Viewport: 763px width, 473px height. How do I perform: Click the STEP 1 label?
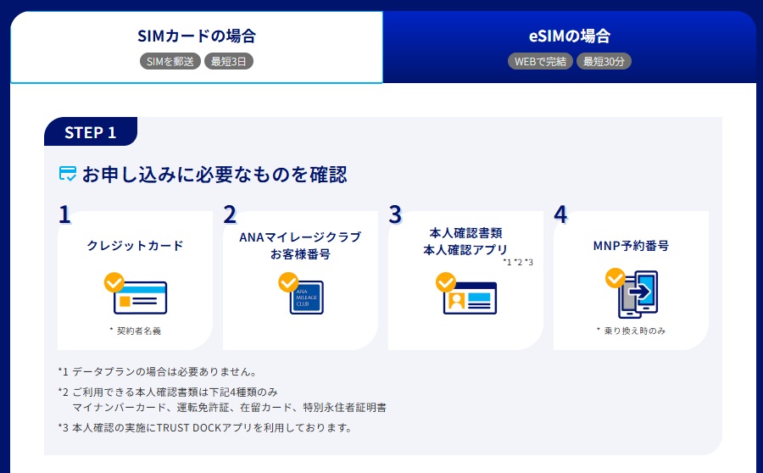click(91, 132)
